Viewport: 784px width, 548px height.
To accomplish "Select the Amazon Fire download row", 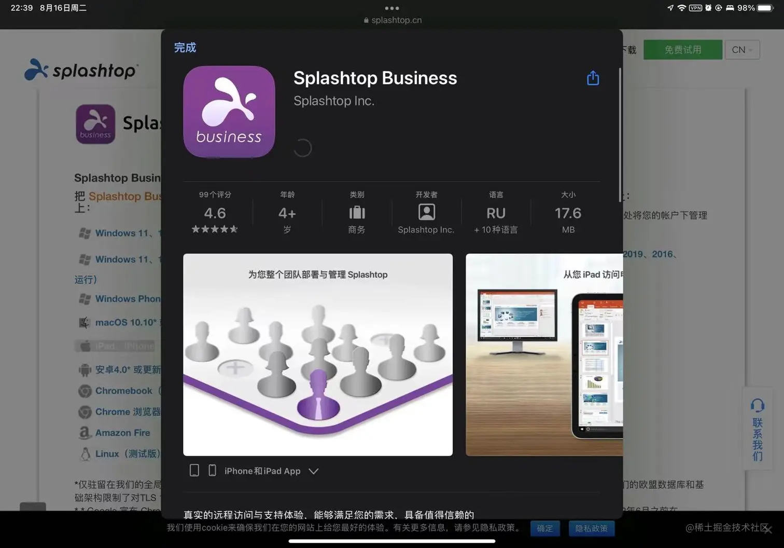I will 114,433.
